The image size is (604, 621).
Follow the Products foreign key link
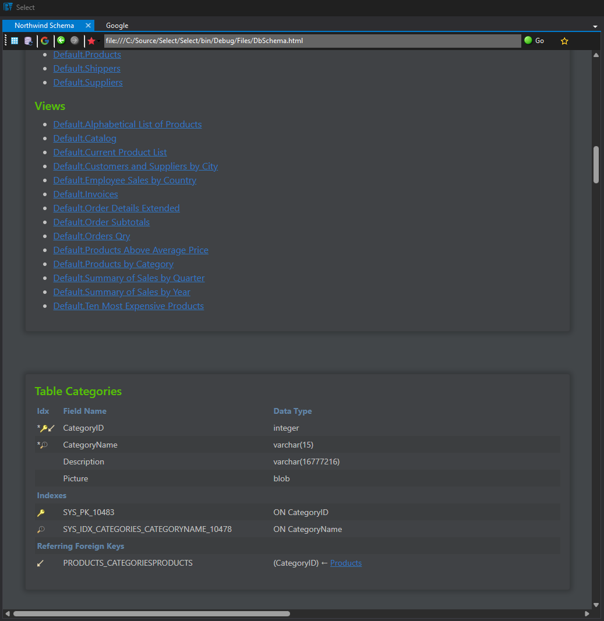tap(346, 563)
